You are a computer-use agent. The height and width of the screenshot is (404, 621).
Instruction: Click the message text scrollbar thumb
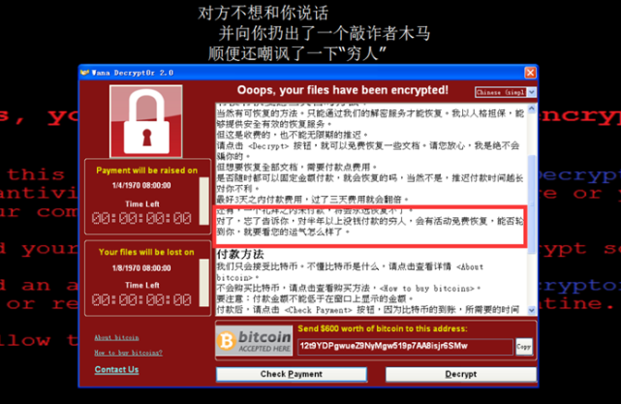point(532,204)
